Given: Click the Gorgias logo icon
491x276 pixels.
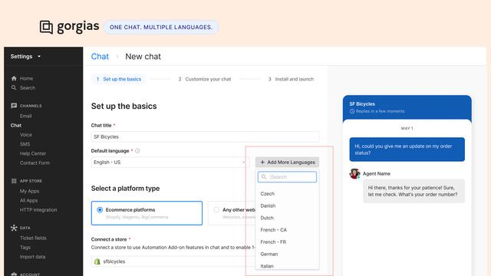Looking at the screenshot, I should click(x=46, y=28).
